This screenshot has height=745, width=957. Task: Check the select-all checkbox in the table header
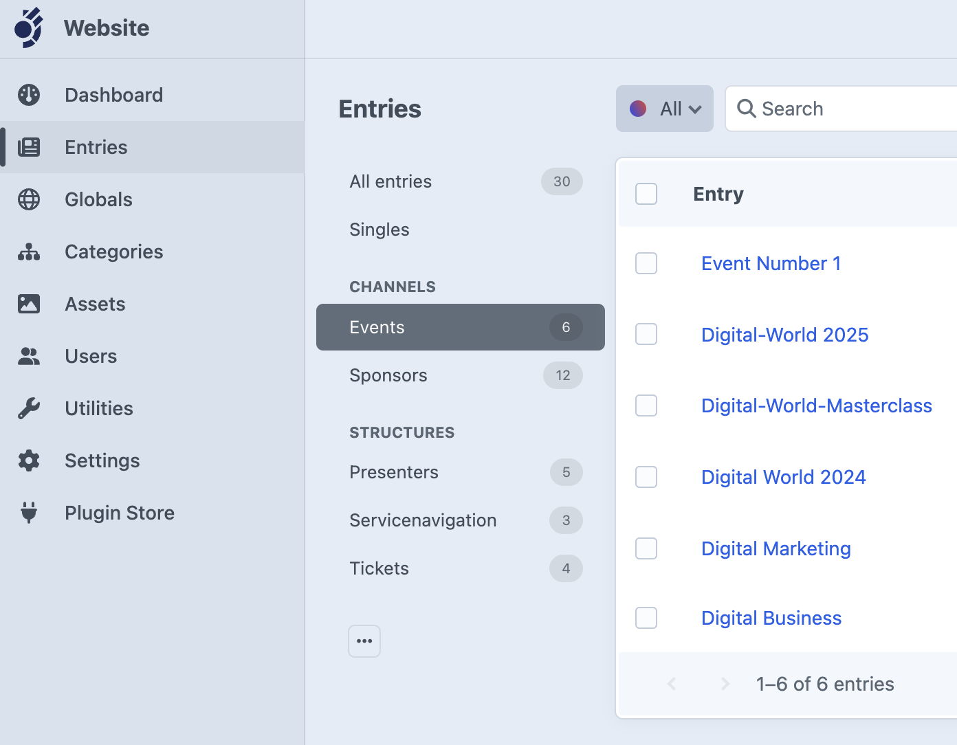coord(646,194)
